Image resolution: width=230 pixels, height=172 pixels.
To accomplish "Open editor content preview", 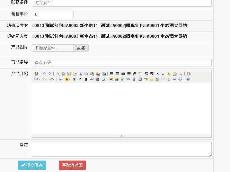I will tap(57, 74).
